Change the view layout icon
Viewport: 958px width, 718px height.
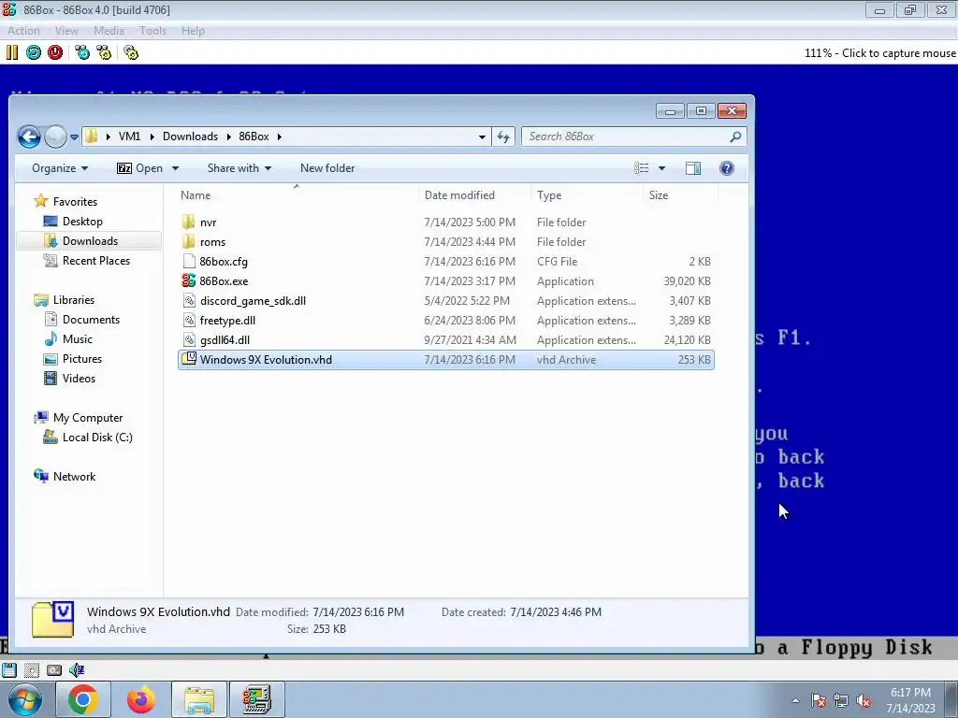coord(642,168)
